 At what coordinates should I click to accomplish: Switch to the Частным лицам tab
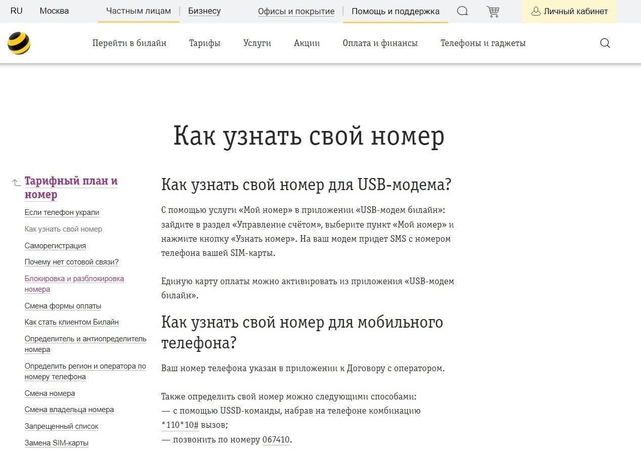[138, 11]
